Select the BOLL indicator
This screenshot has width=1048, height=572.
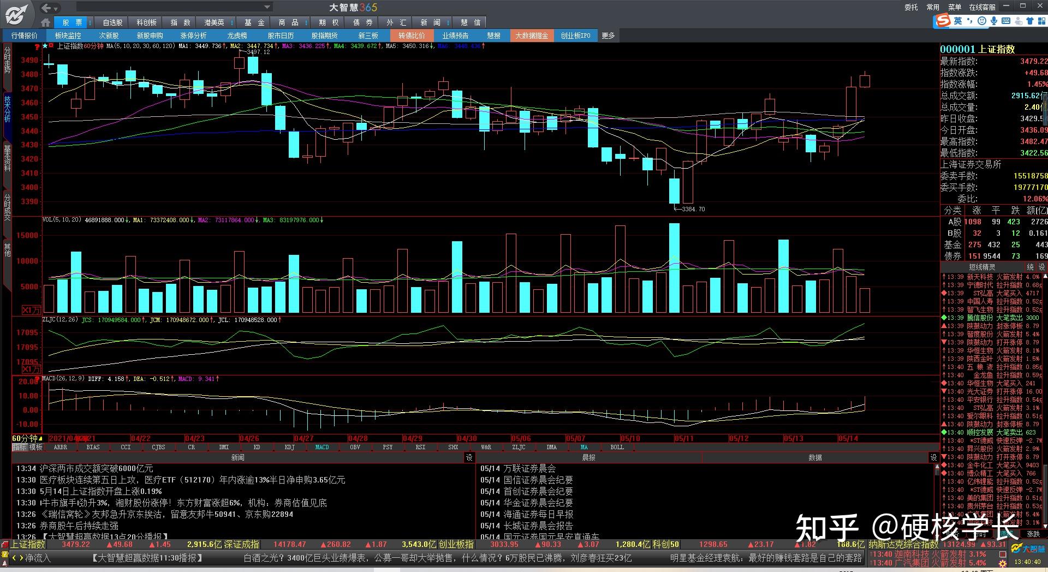pyautogui.click(x=617, y=447)
